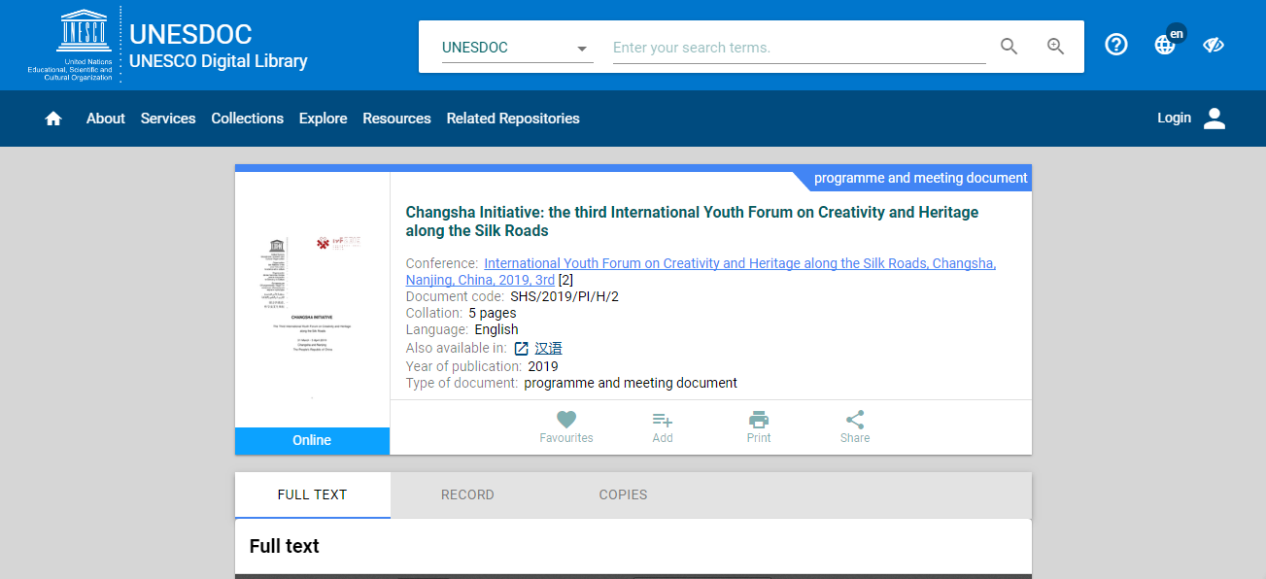
Task: Add document to a list
Action: [x=663, y=427]
